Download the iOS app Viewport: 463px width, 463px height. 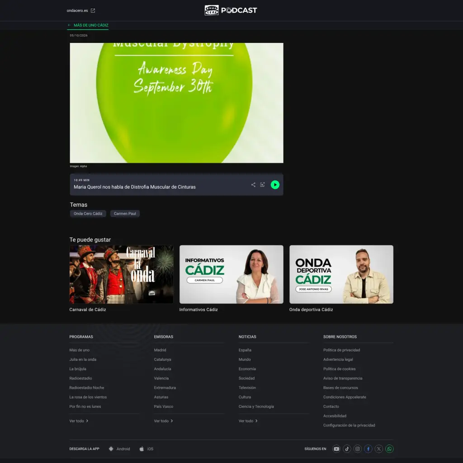pos(146,449)
